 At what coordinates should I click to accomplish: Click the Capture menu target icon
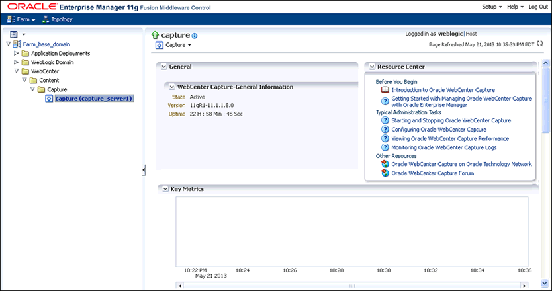click(160, 45)
